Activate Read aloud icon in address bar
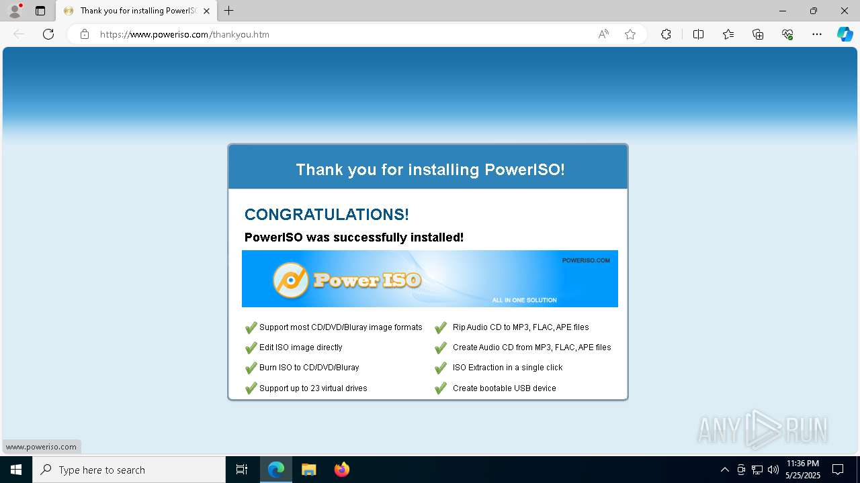The width and height of the screenshot is (860, 483). coord(603,34)
